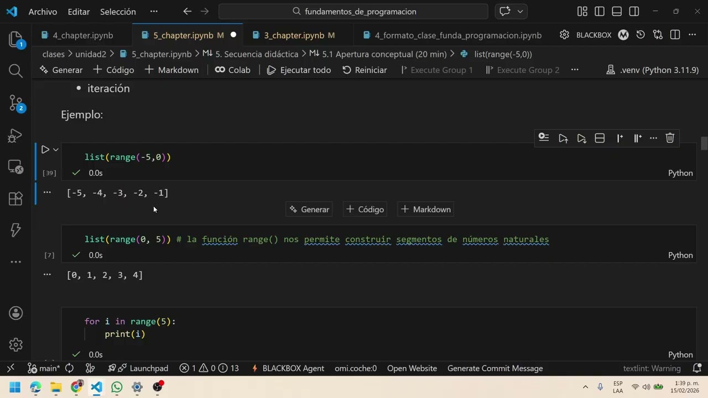Insert Markdown cell between cells via inline button
Image resolution: width=708 pixels, height=398 pixels.
coord(425,210)
